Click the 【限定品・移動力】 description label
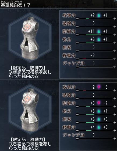117x151 pixels. coord(28,139)
